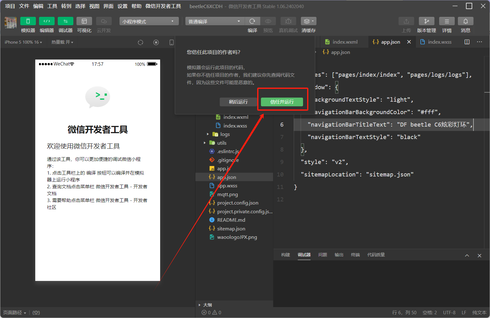This screenshot has width=490, height=318.
Task: Switch to the 构建 panel tab
Action: click(x=286, y=255)
